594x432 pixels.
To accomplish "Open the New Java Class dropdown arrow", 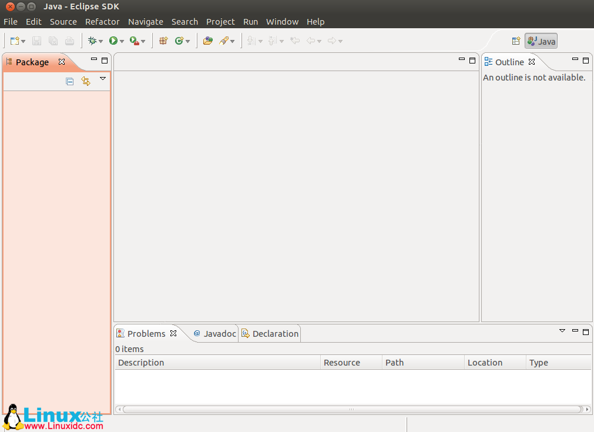I will (x=188, y=41).
